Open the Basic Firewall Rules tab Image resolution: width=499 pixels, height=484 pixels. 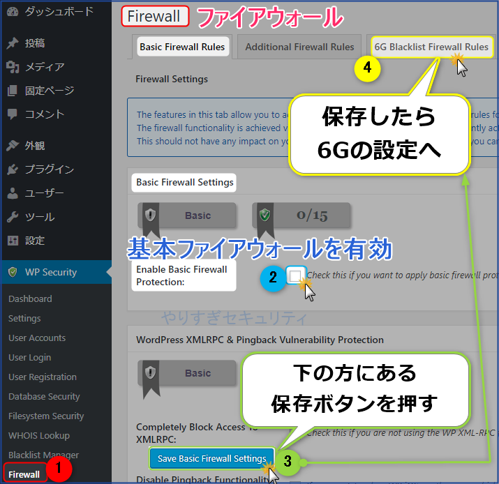182,47
